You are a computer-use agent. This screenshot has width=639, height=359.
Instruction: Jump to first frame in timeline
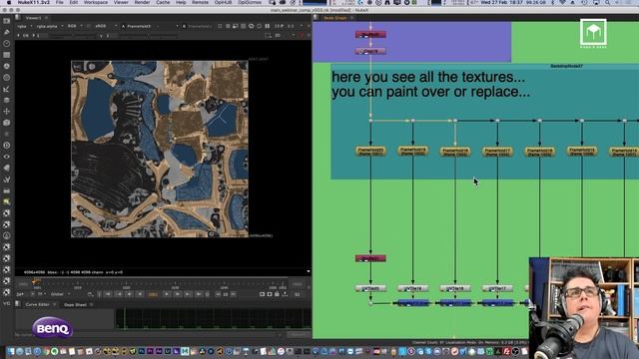108,294
